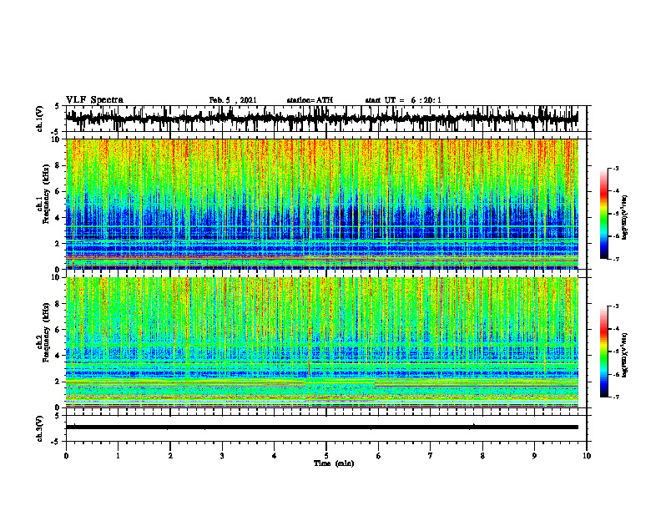Click the "6" time axis tick label

[378, 456]
